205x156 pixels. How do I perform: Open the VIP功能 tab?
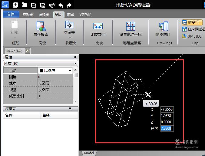pos(85,14)
